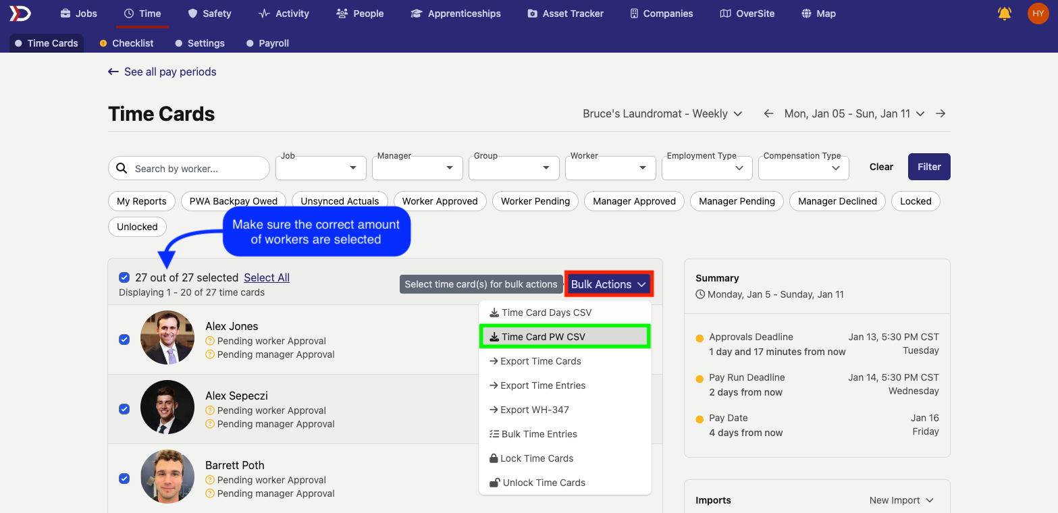Choose Time Card PW CSV menu option

543,337
